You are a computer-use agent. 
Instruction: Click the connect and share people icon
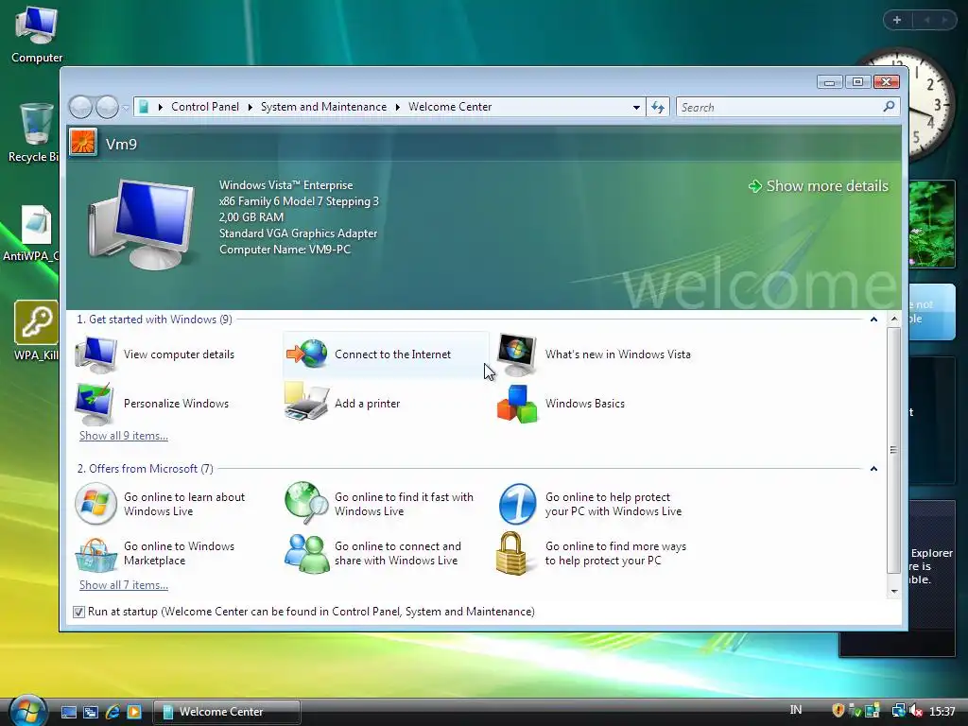point(307,553)
